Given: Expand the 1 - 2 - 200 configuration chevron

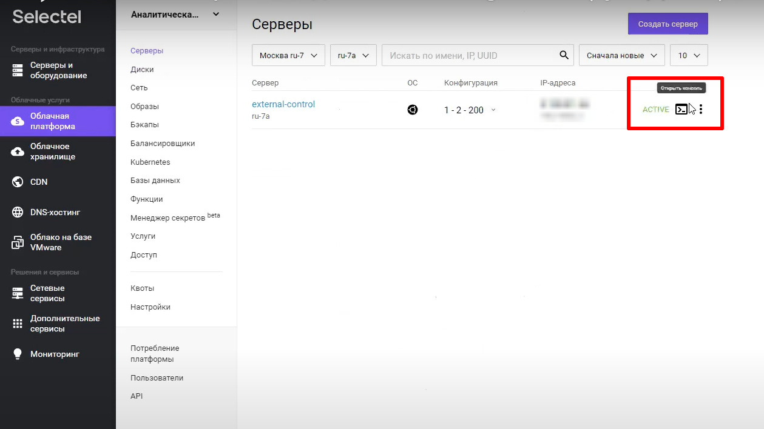Looking at the screenshot, I should pyautogui.click(x=493, y=110).
